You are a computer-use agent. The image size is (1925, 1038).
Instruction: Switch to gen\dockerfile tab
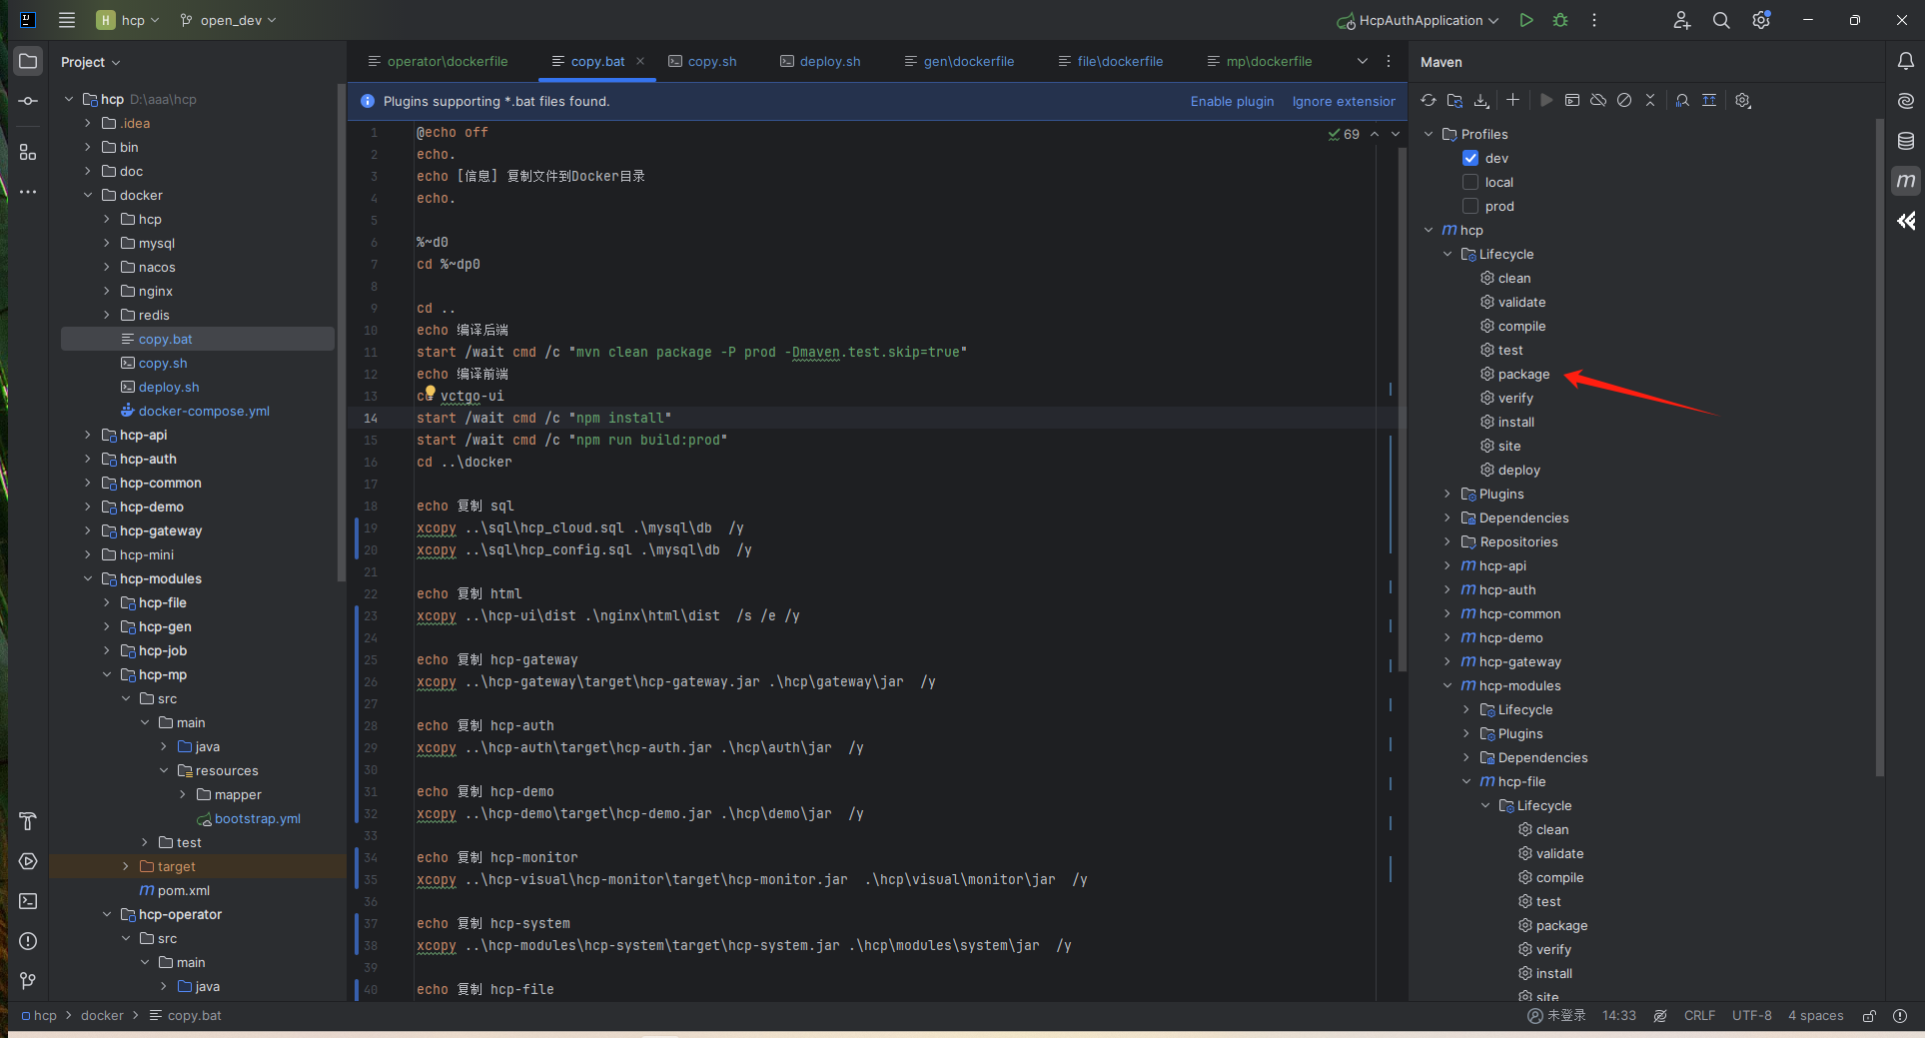click(959, 61)
